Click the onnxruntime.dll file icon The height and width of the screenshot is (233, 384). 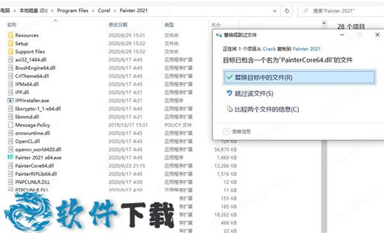[x=10, y=133]
